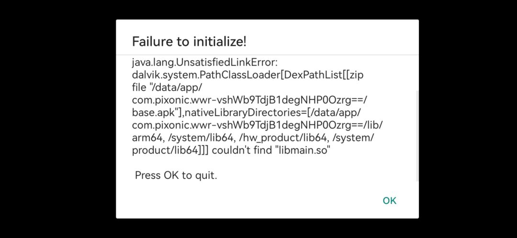Click the "Press OK to quit." message
Image resolution: width=517 pixels, height=238 pixels.
[x=176, y=175]
